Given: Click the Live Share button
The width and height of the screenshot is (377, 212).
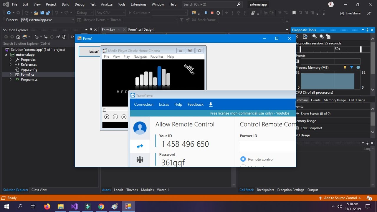Looking at the screenshot, I should coord(350,13).
